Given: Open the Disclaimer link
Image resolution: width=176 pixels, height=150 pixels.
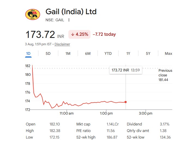Looking at the screenshot, I should [62, 44].
